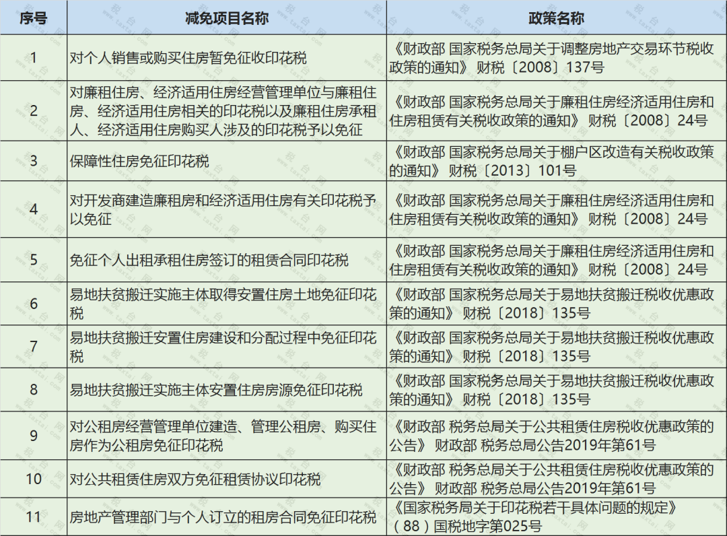Click the 减免项目名称 column header
The image size is (727, 536).
tap(227, 18)
